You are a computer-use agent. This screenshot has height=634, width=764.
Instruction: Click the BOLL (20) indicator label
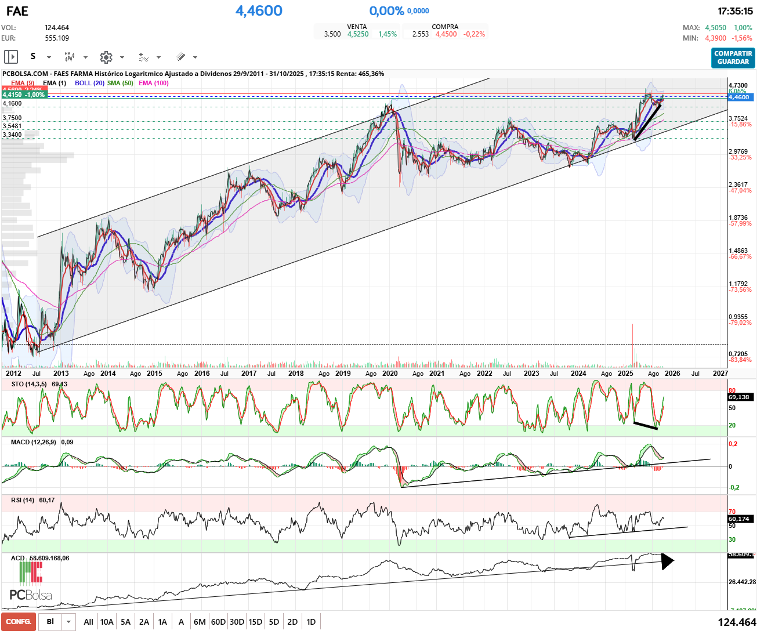(89, 83)
